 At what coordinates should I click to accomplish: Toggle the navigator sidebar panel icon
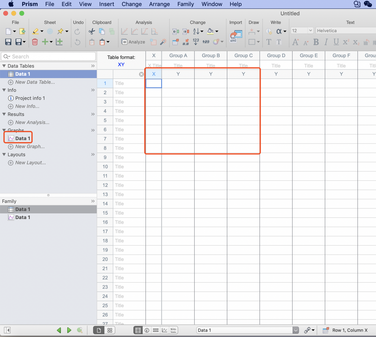click(7, 330)
